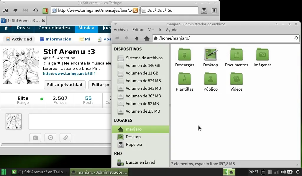Select the Mi profile tab
This screenshot has height=176, width=302.
pos(85,39)
